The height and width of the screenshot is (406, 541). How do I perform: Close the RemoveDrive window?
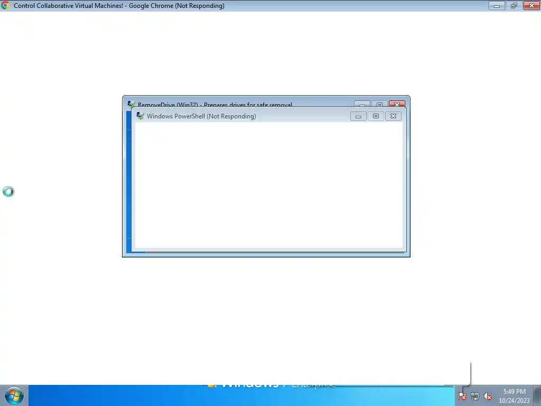click(397, 104)
